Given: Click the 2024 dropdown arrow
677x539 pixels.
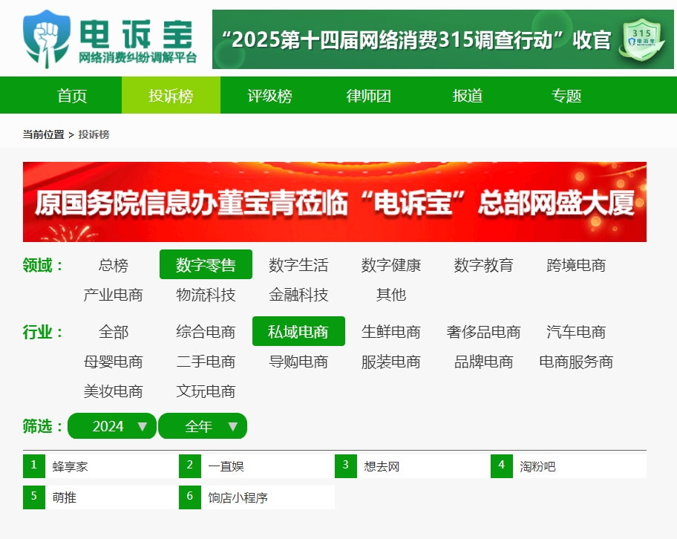Looking at the screenshot, I should (142, 427).
